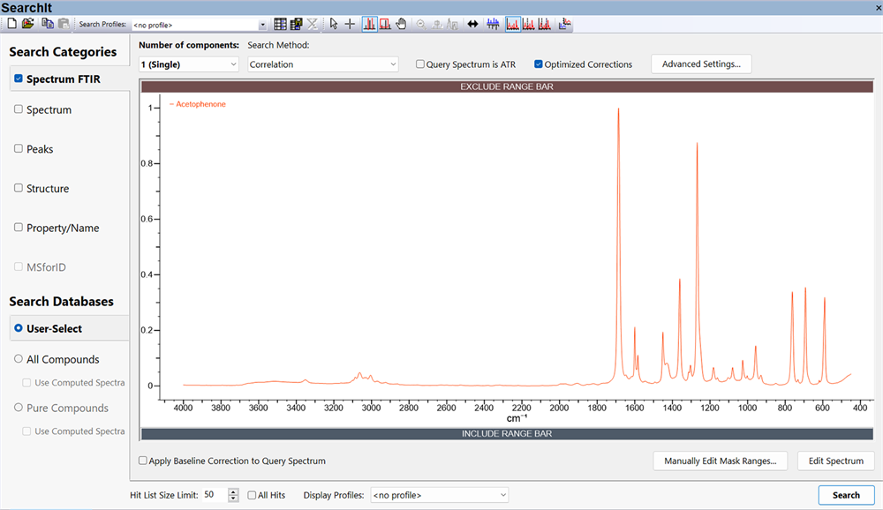Uncheck Optimized Corrections

pos(539,64)
